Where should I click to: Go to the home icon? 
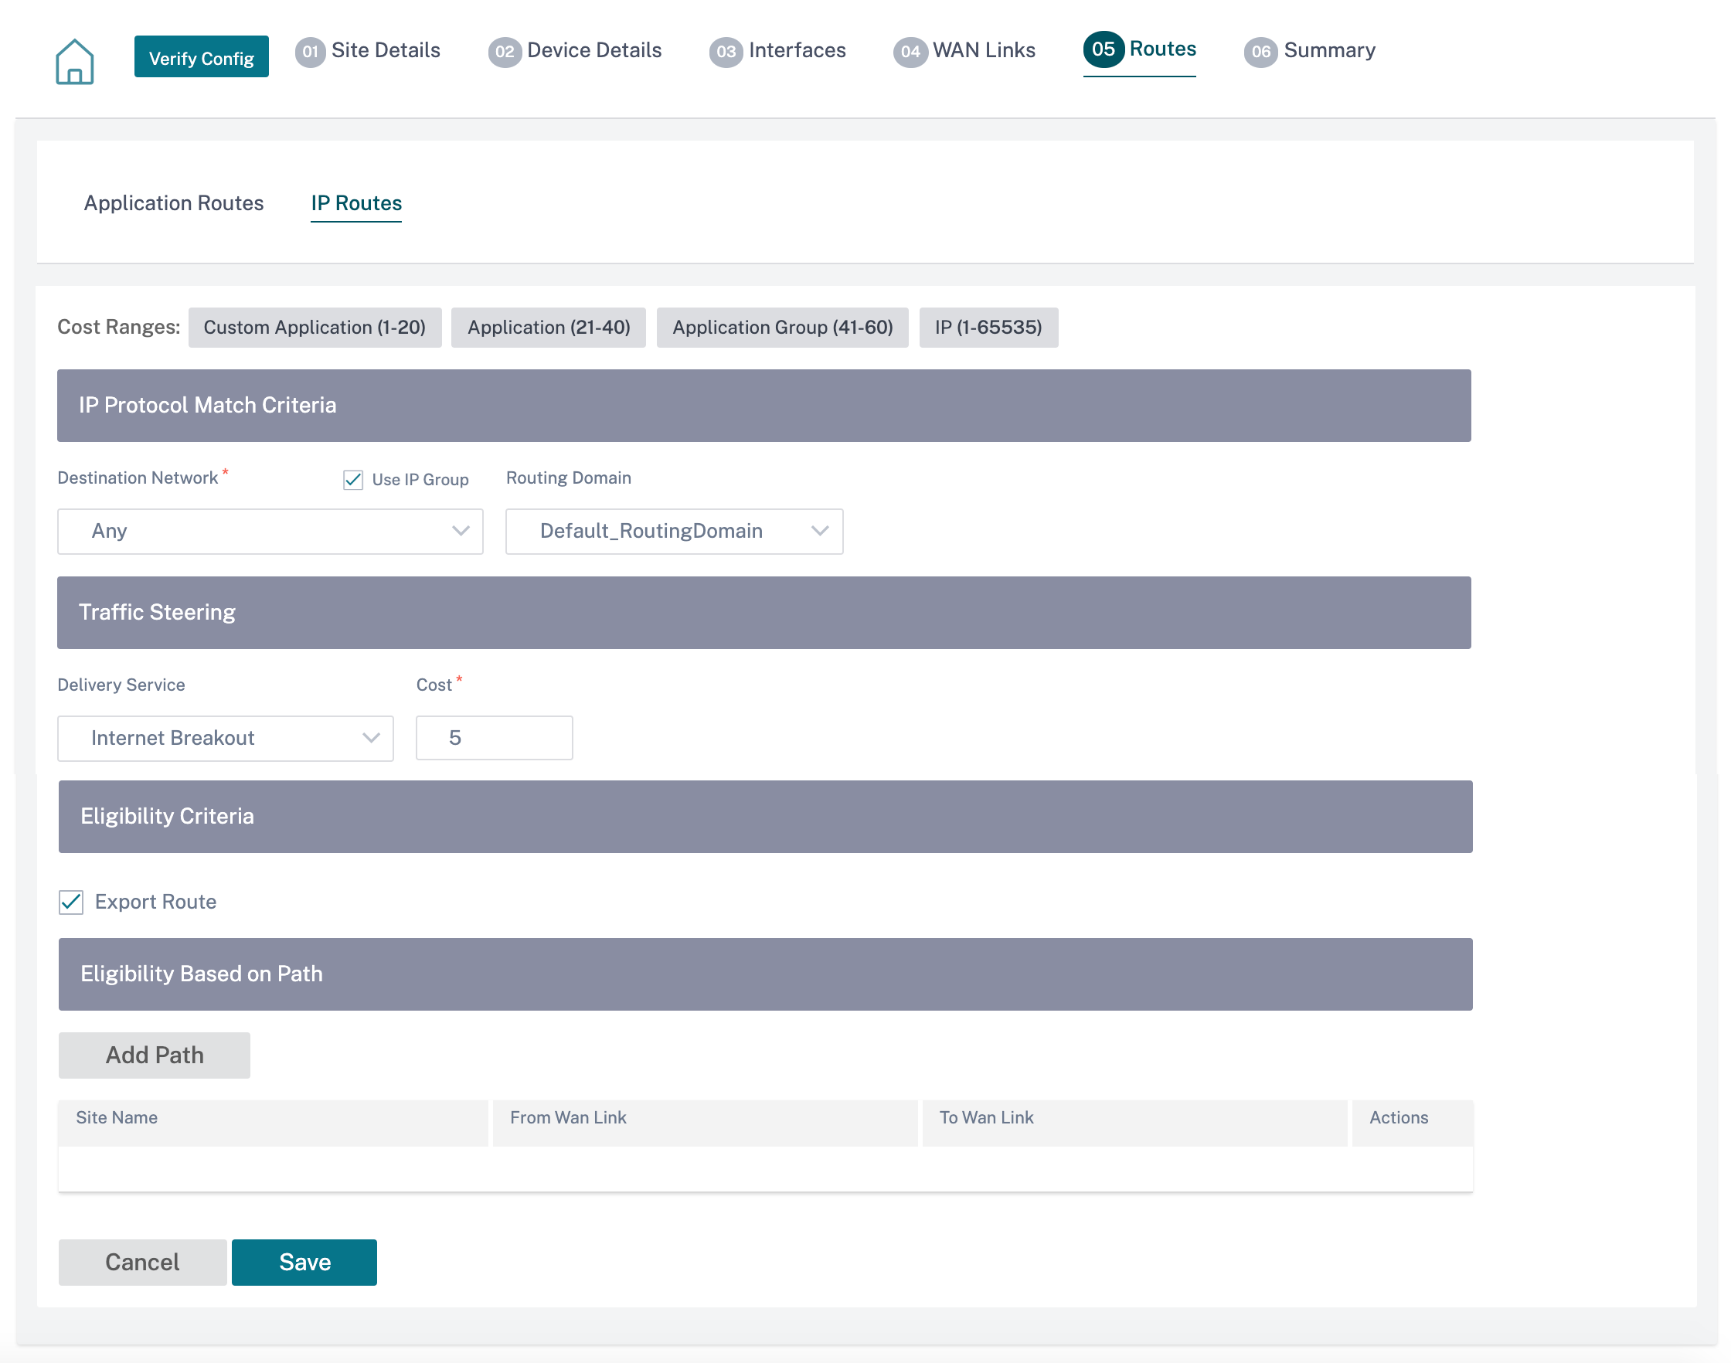pos(74,60)
